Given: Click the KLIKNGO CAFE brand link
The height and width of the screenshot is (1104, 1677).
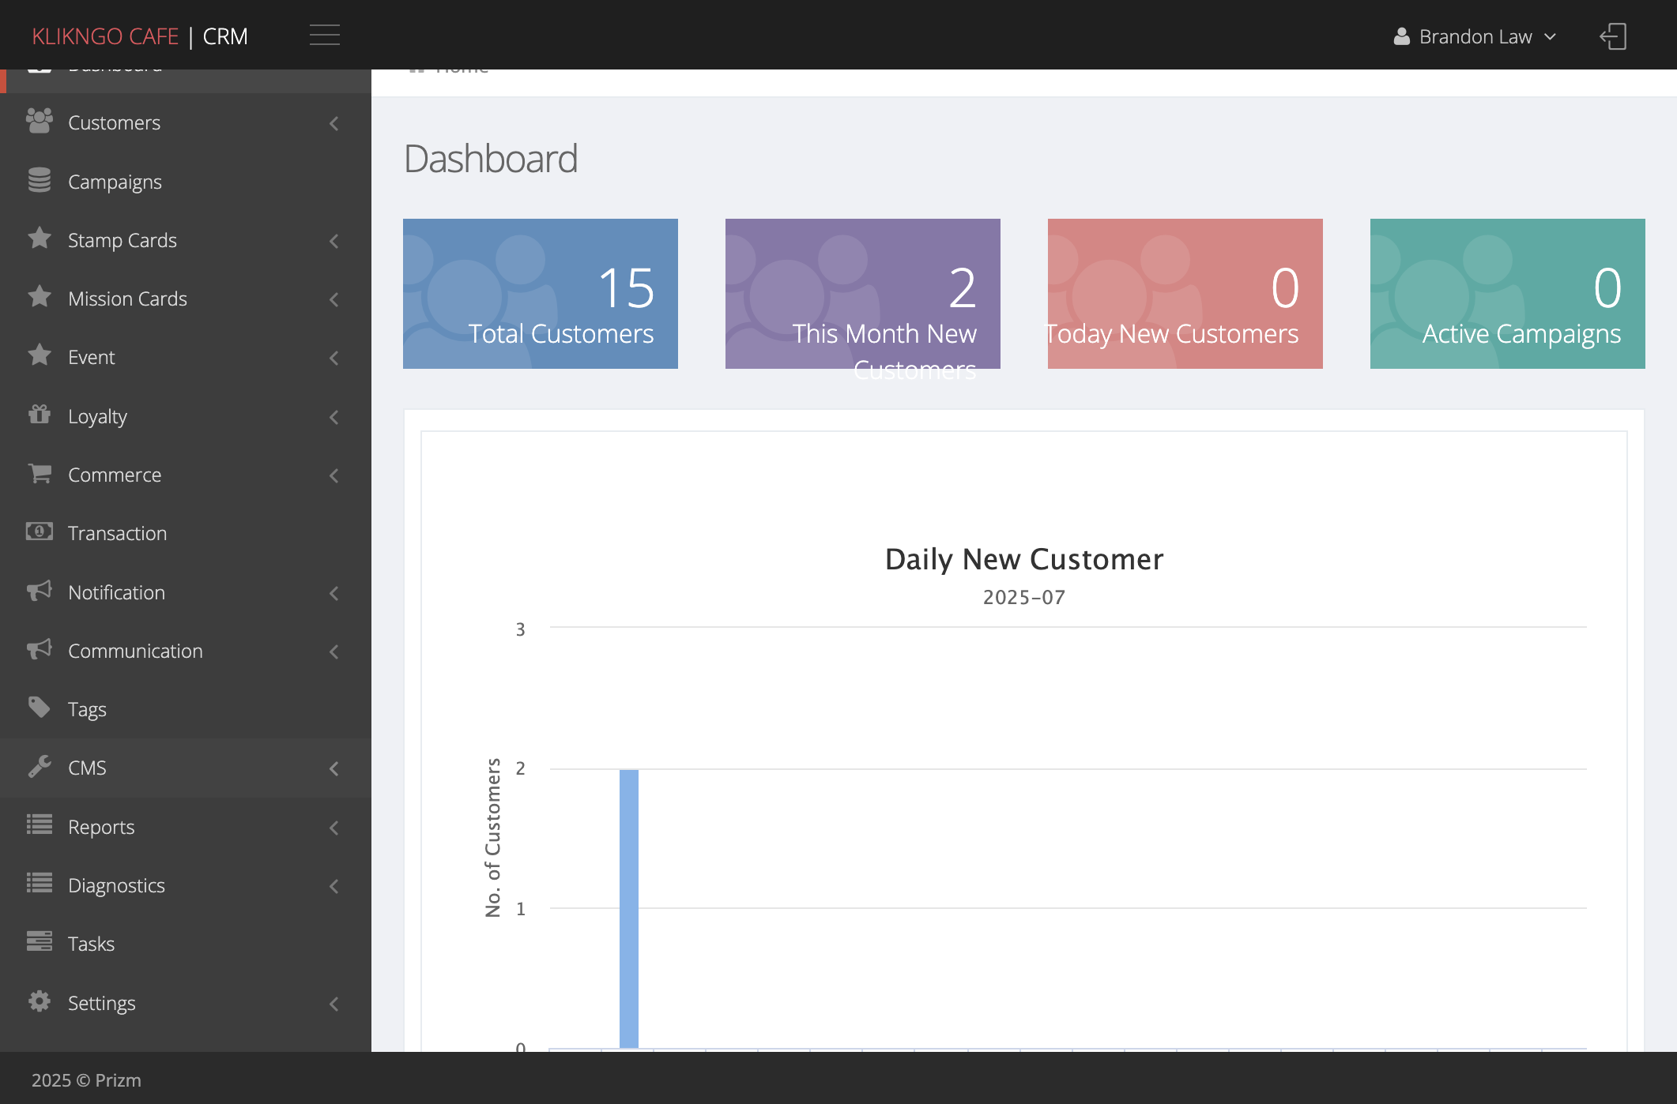Looking at the screenshot, I should point(105,36).
